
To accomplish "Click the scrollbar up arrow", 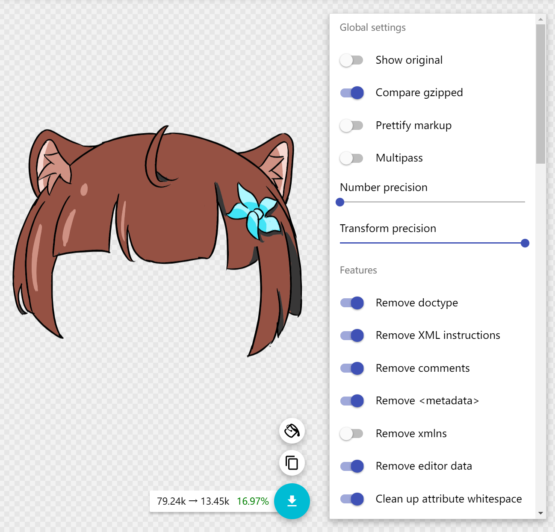I will [540, 19].
